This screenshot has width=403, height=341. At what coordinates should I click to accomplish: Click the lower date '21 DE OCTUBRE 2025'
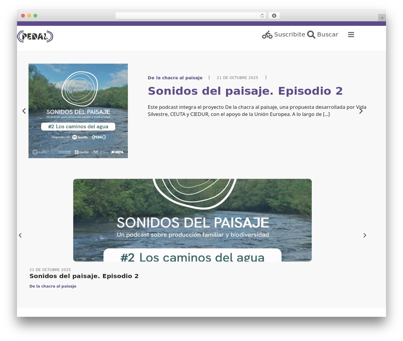tap(50, 270)
